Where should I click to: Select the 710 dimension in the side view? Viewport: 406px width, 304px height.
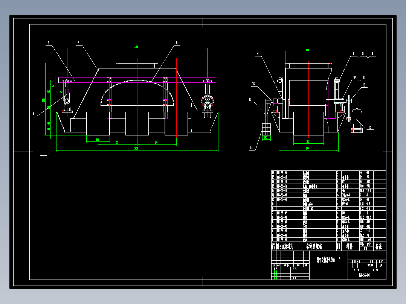[x=308, y=141]
